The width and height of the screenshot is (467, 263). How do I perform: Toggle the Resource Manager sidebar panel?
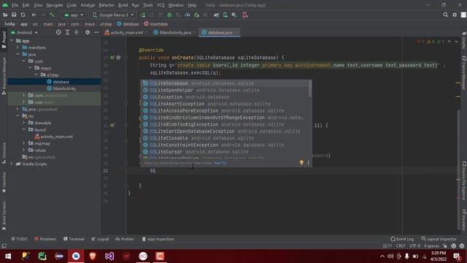pos(4,76)
